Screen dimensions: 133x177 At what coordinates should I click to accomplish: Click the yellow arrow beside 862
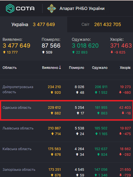coord(52,113)
